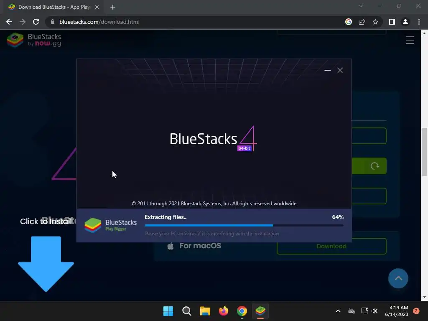The image size is (428, 321).
Task: Click the BlueStacks Play Bigger installer logo
Action: (110, 225)
